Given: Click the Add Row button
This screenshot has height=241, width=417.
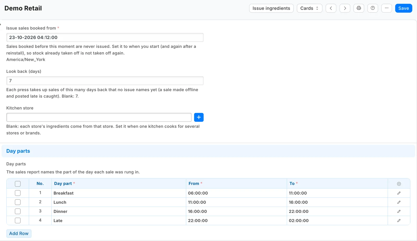Looking at the screenshot, I should [x=19, y=233].
